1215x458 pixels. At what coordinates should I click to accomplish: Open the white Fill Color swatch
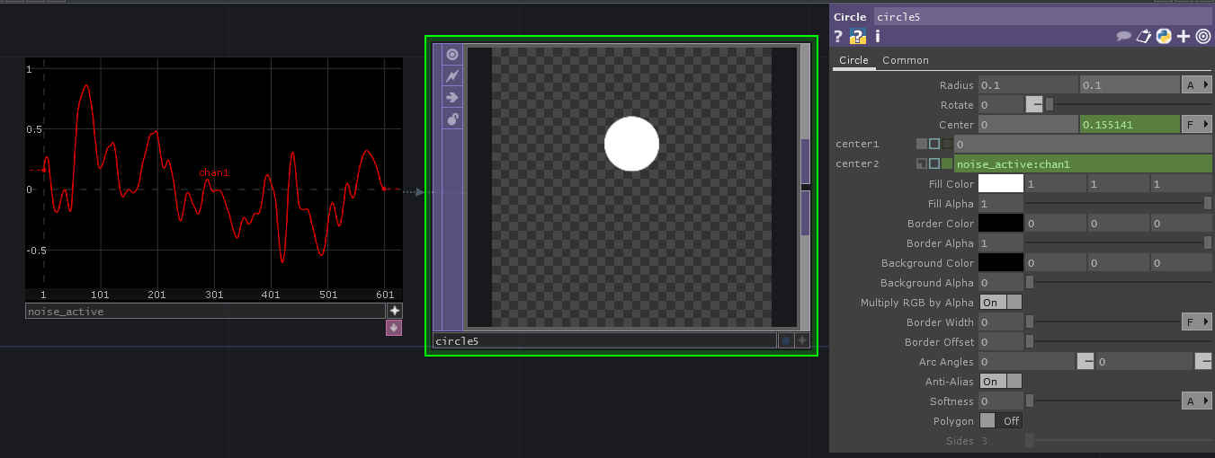[x=1000, y=184]
